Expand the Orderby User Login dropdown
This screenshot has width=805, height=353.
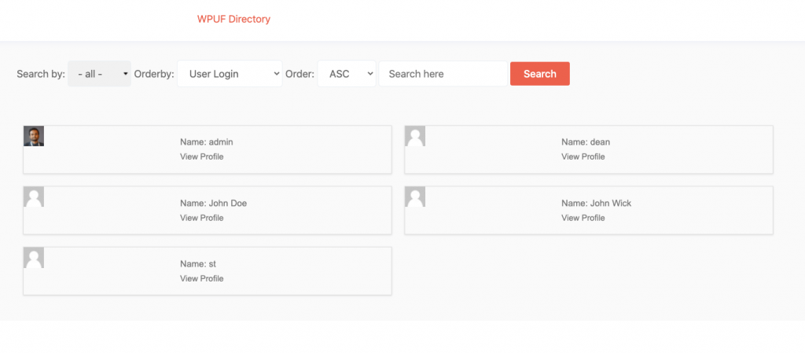point(230,74)
